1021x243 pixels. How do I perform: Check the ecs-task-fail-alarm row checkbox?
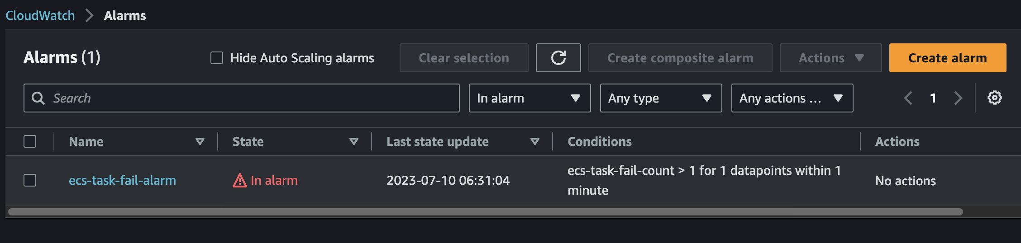pyautogui.click(x=30, y=180)
